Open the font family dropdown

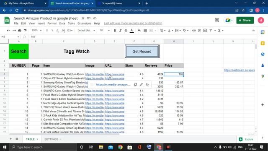86,31
